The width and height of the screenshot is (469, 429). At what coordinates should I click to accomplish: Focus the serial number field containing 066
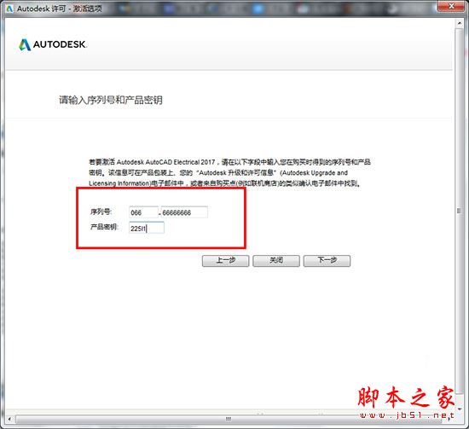(x=143, y=212)
